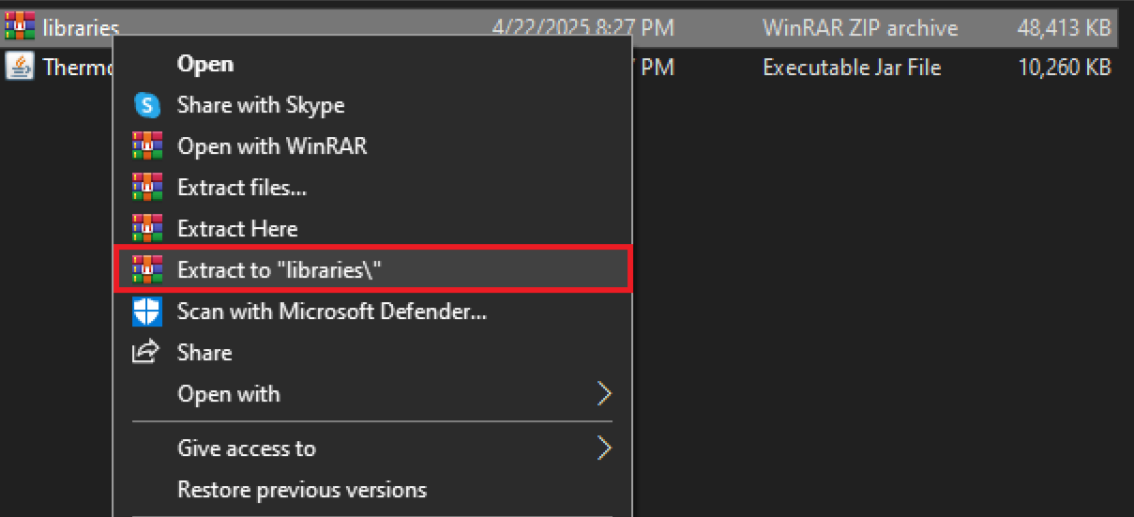The image size is (1134, 517).
Task: Click the 4/22/2025 8:27 PM date cell
Action: point(582,28)
